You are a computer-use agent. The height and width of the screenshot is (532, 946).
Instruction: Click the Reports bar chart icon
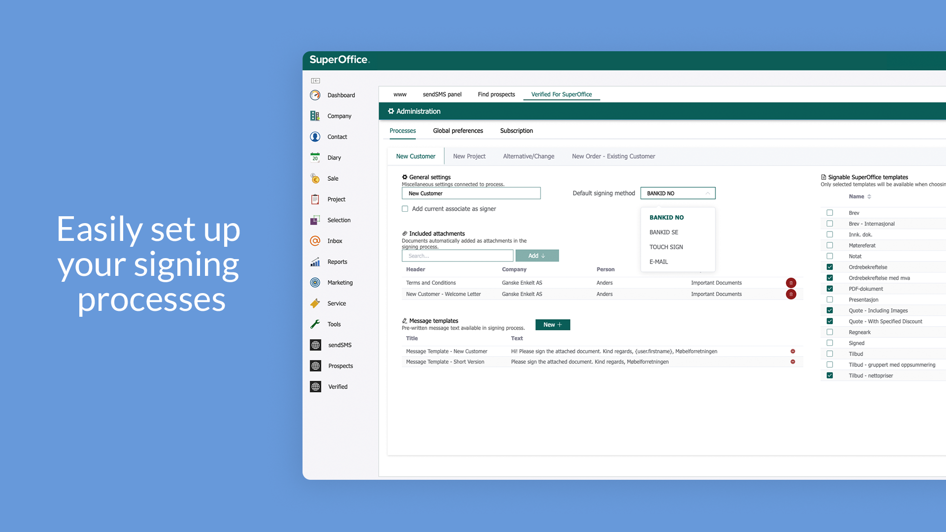pyautogui.click(x=315, y=262)
